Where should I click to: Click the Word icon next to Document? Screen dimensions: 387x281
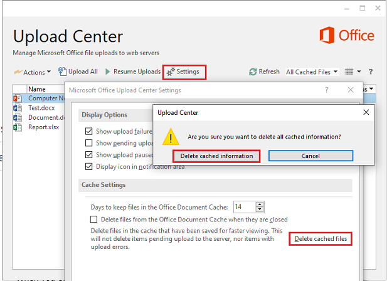pyautogui.click(x=18, y=117)
